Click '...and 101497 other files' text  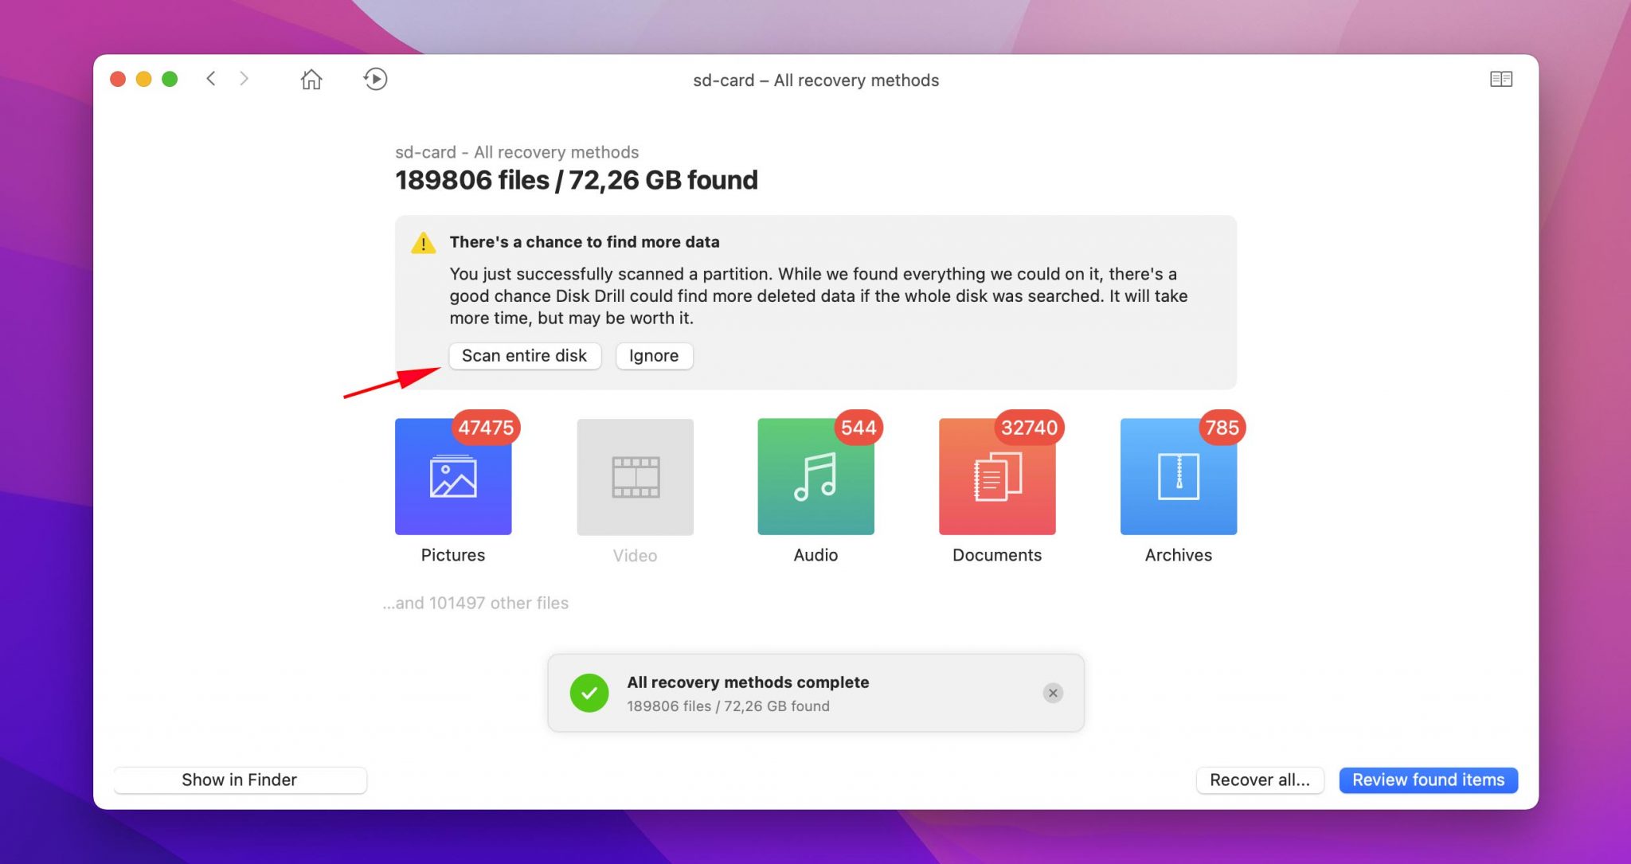tap(475, 603)
